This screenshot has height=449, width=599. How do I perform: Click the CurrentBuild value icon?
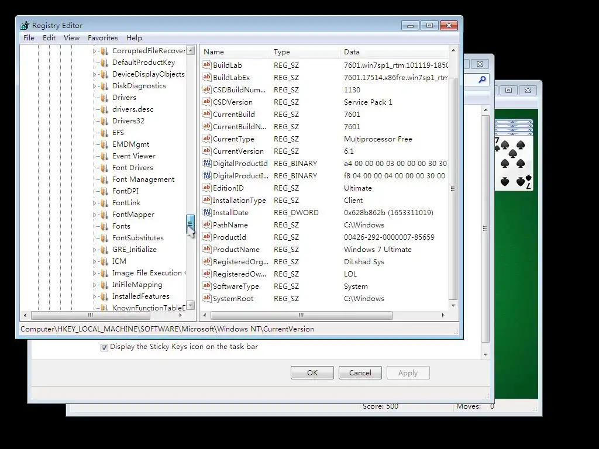206,114
